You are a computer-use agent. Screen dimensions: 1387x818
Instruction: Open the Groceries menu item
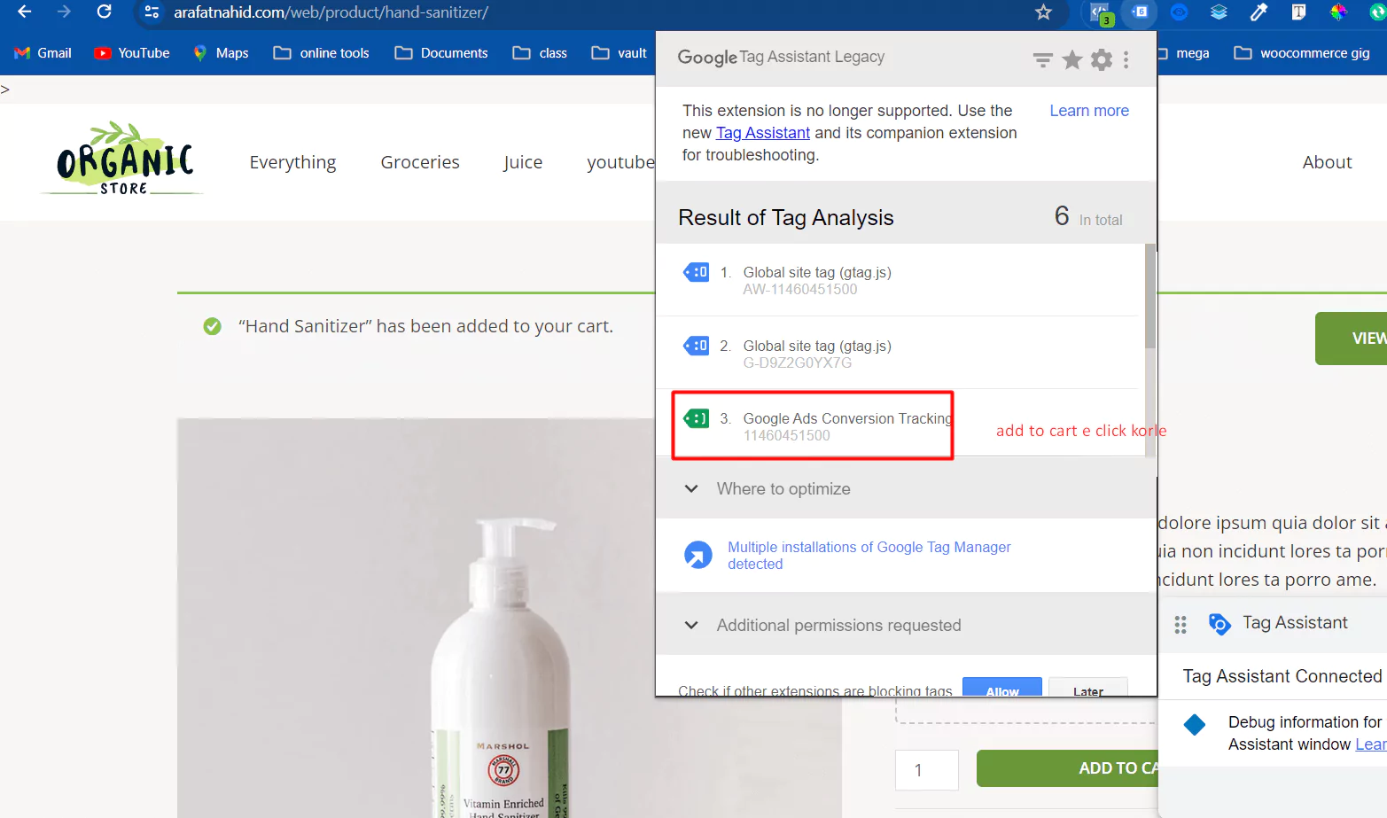click(420, 162)
